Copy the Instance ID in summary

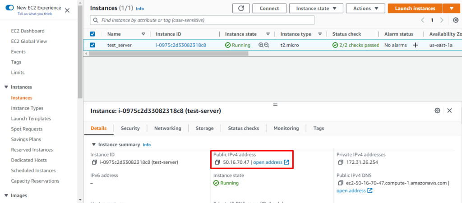pos(94,162)
